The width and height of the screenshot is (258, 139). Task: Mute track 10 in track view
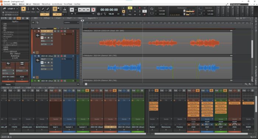pyautogui.click(x=55, y=56)
